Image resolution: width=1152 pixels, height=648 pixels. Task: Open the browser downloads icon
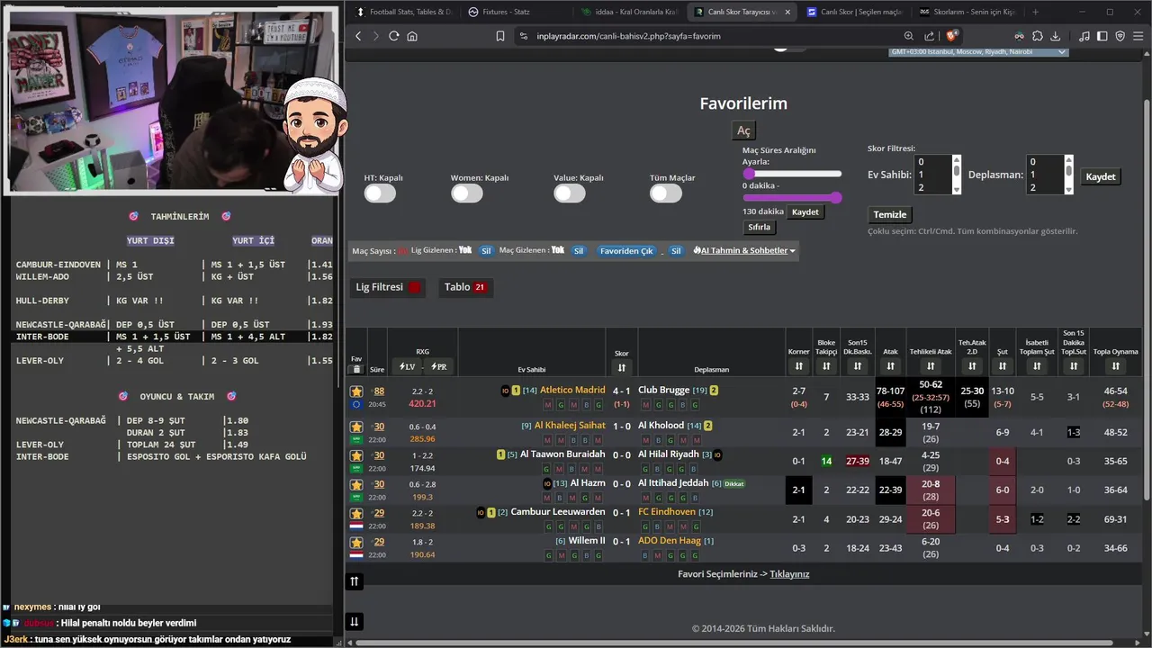1056,36
